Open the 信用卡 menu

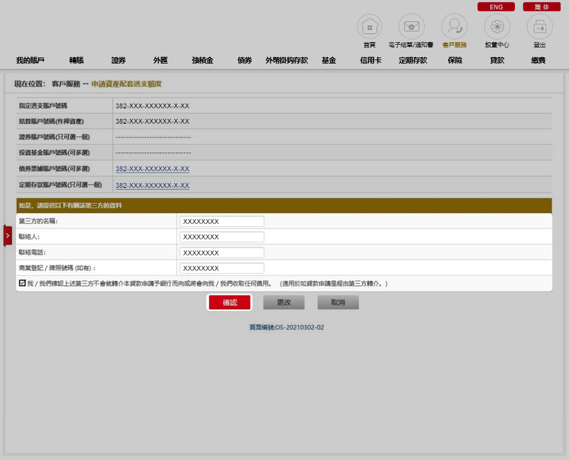(x=371, y=60)
